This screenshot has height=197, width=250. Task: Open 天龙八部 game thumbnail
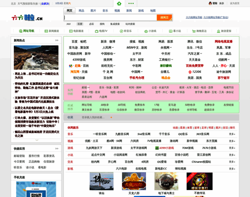(134, 181)
